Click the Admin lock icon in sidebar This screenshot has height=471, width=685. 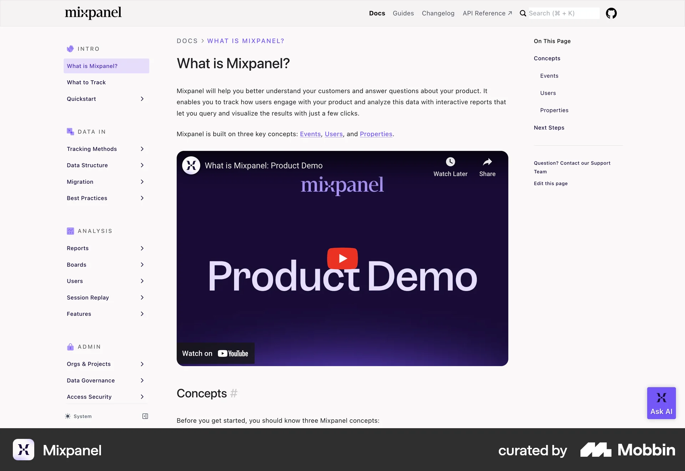tap(70, 346)
